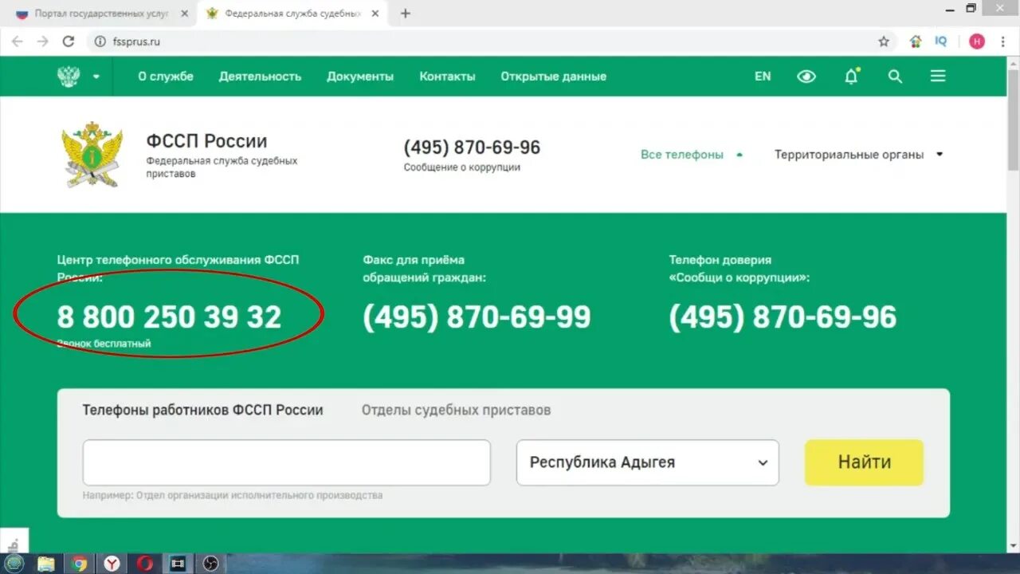
Task: Click the ФССП России title
Action: click(206, 141)
